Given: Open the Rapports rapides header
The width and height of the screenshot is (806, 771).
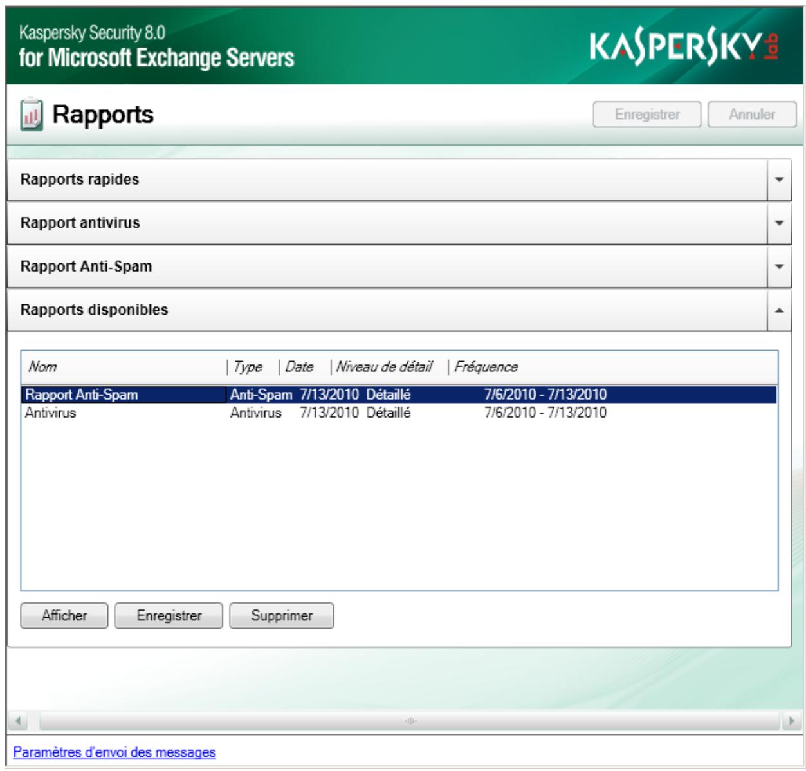Looking at the screenshot, I should coord(387,180).
